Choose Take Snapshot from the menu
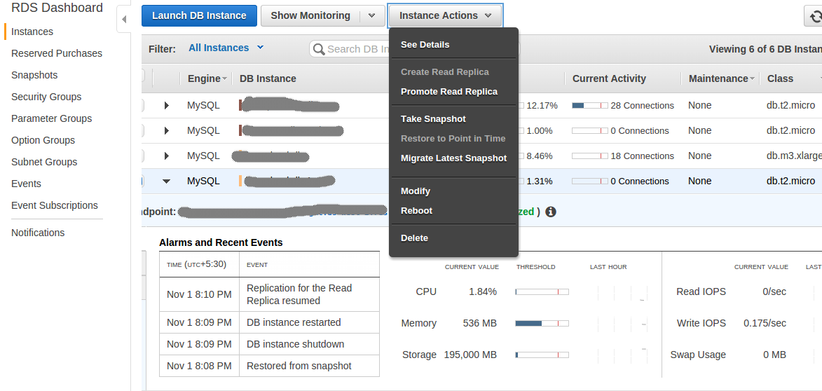Viewport: 822px width, 391px height. coord(433,119)
